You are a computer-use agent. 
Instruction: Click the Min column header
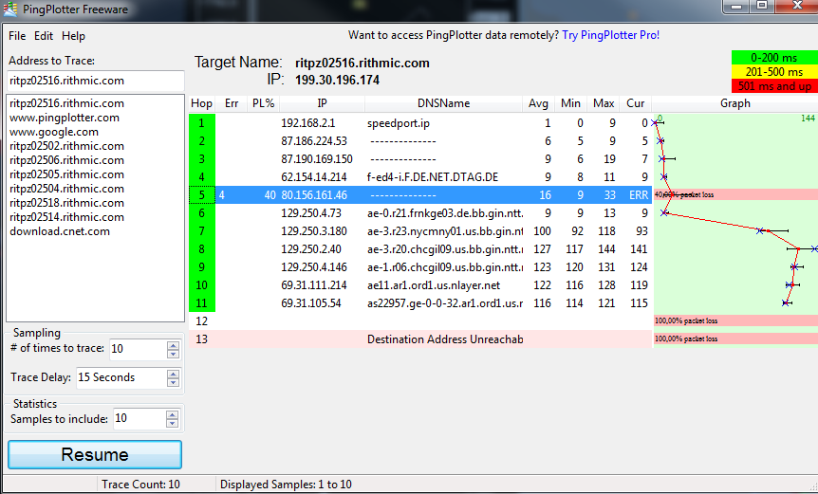[570, 103]
